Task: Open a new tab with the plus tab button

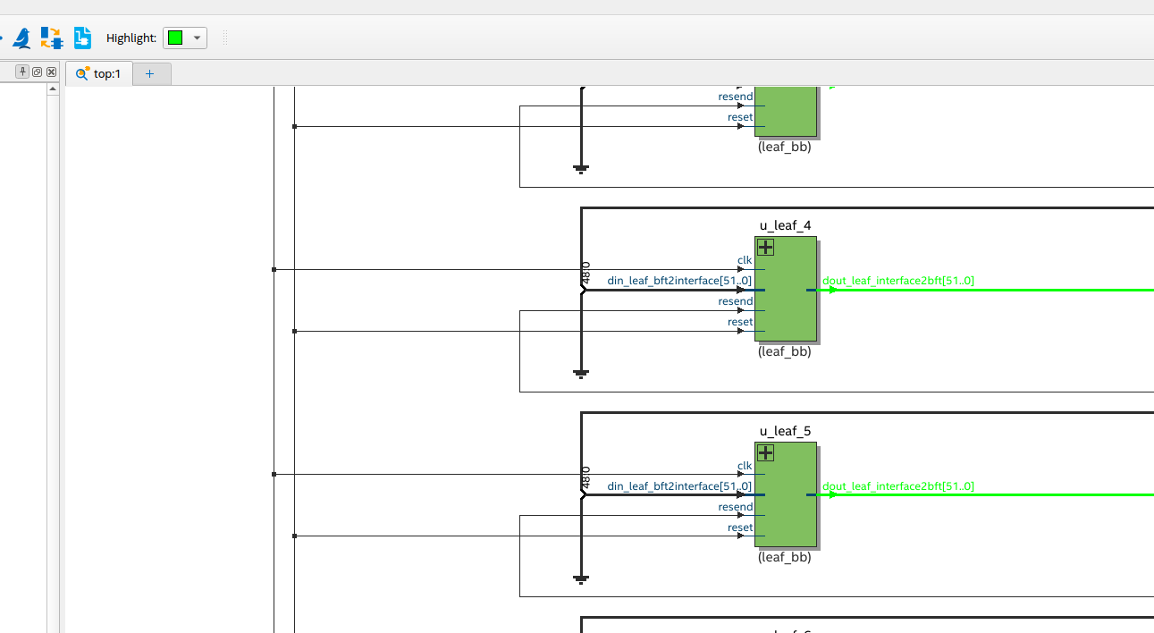Action: (x=150, y=73)
